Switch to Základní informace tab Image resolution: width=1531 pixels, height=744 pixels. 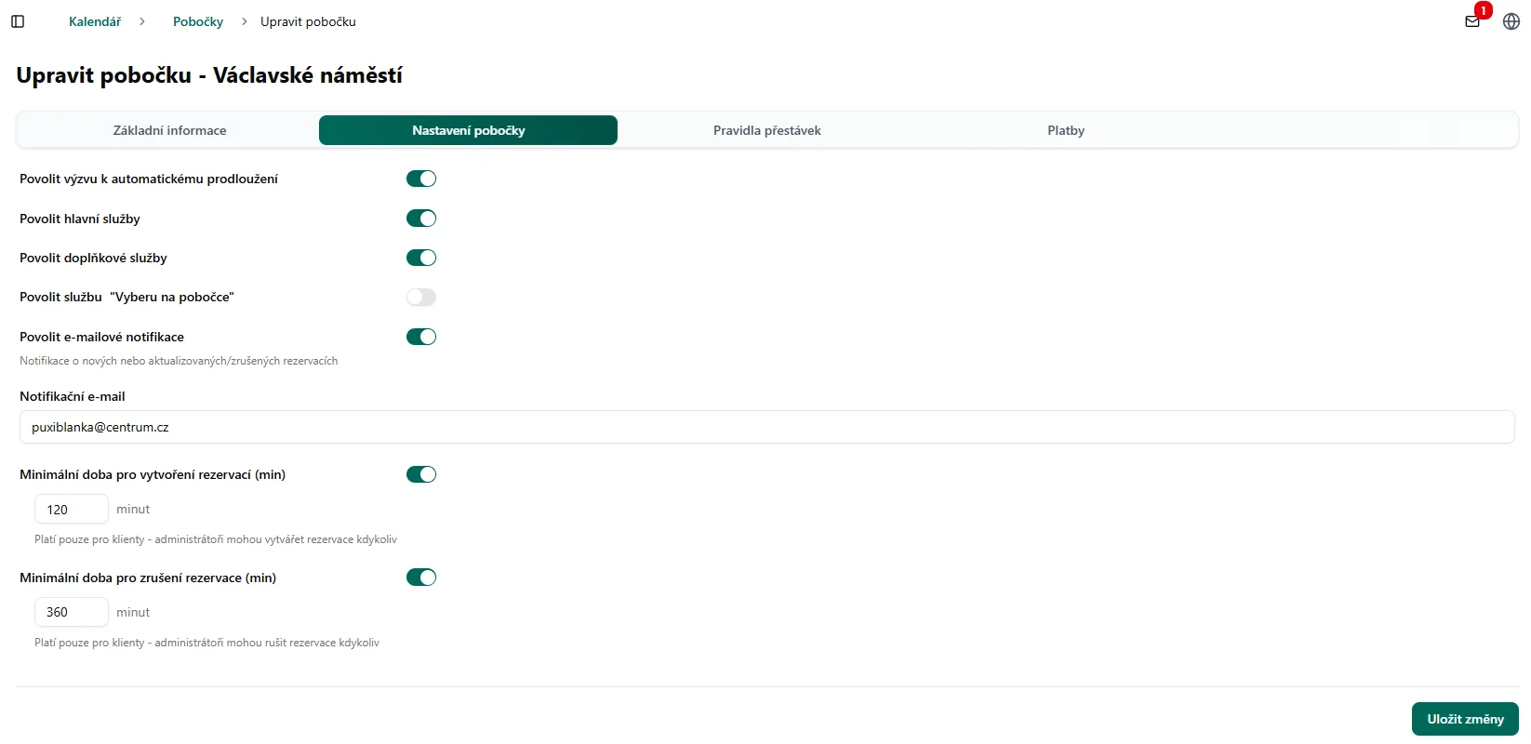(169, 130)
